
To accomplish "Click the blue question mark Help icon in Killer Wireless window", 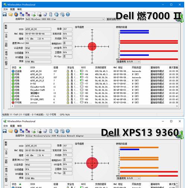I will point(68,131).
